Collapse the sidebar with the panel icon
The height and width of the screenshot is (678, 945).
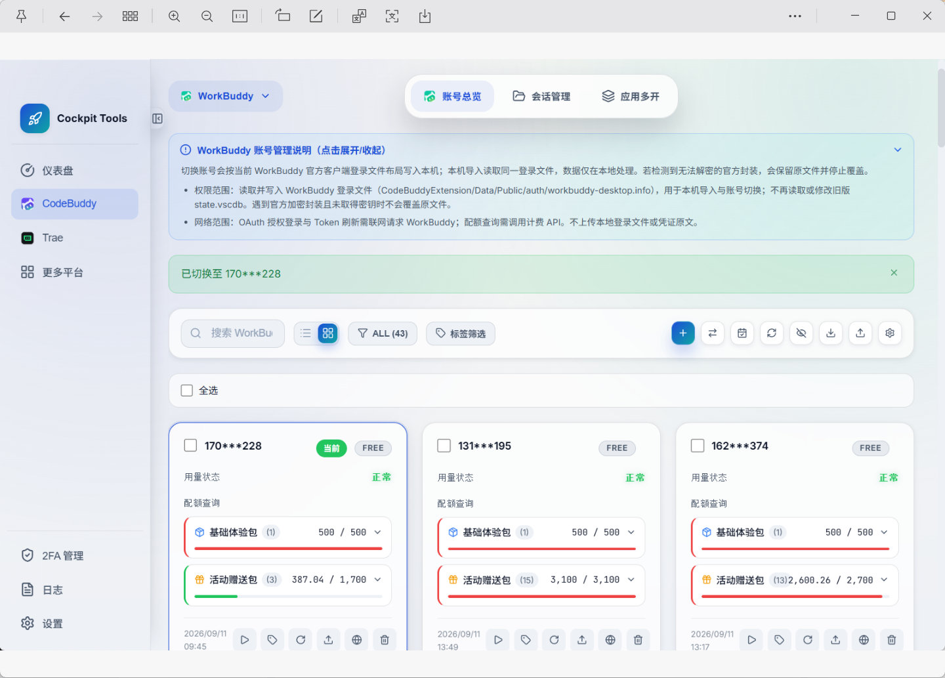tap(157, 119)
